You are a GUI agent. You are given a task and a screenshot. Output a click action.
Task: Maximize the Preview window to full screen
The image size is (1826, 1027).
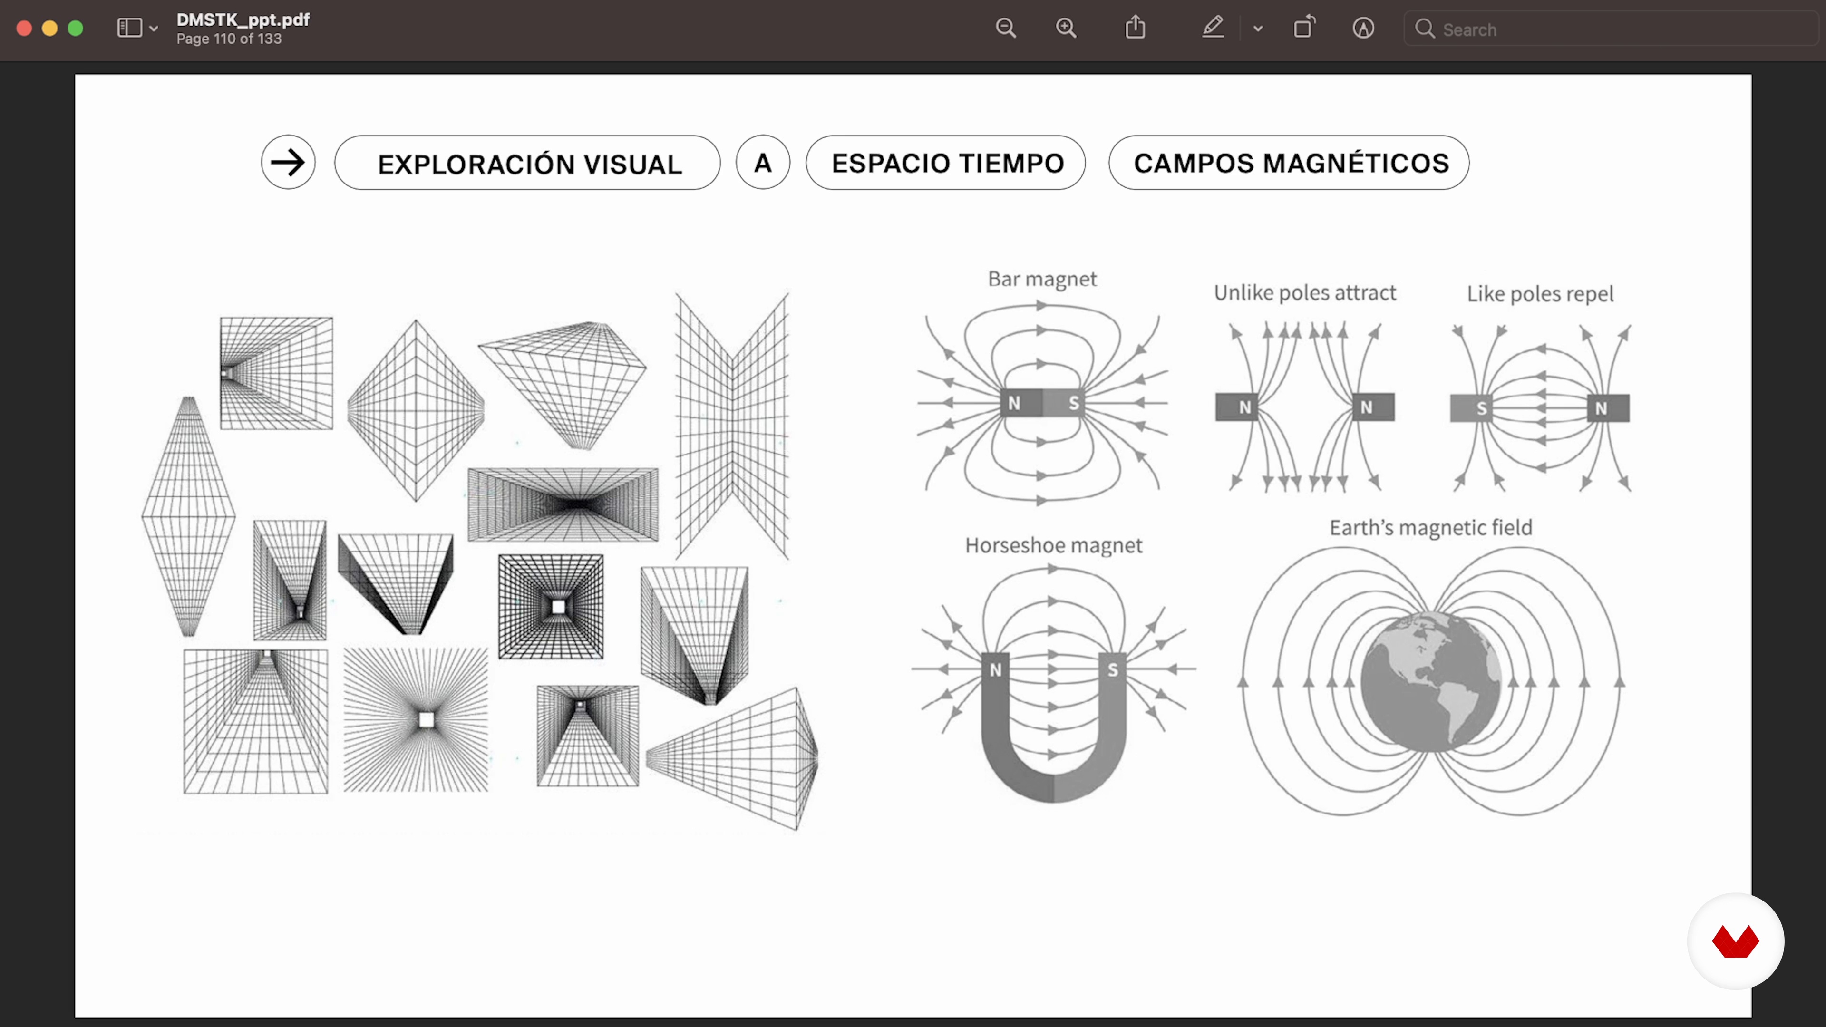click(75, 29)
